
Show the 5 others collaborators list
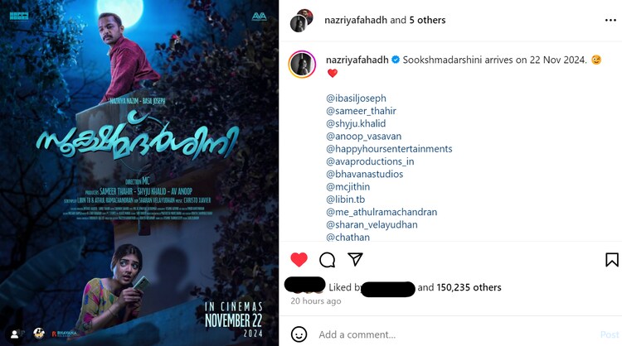tap(427, 20)
